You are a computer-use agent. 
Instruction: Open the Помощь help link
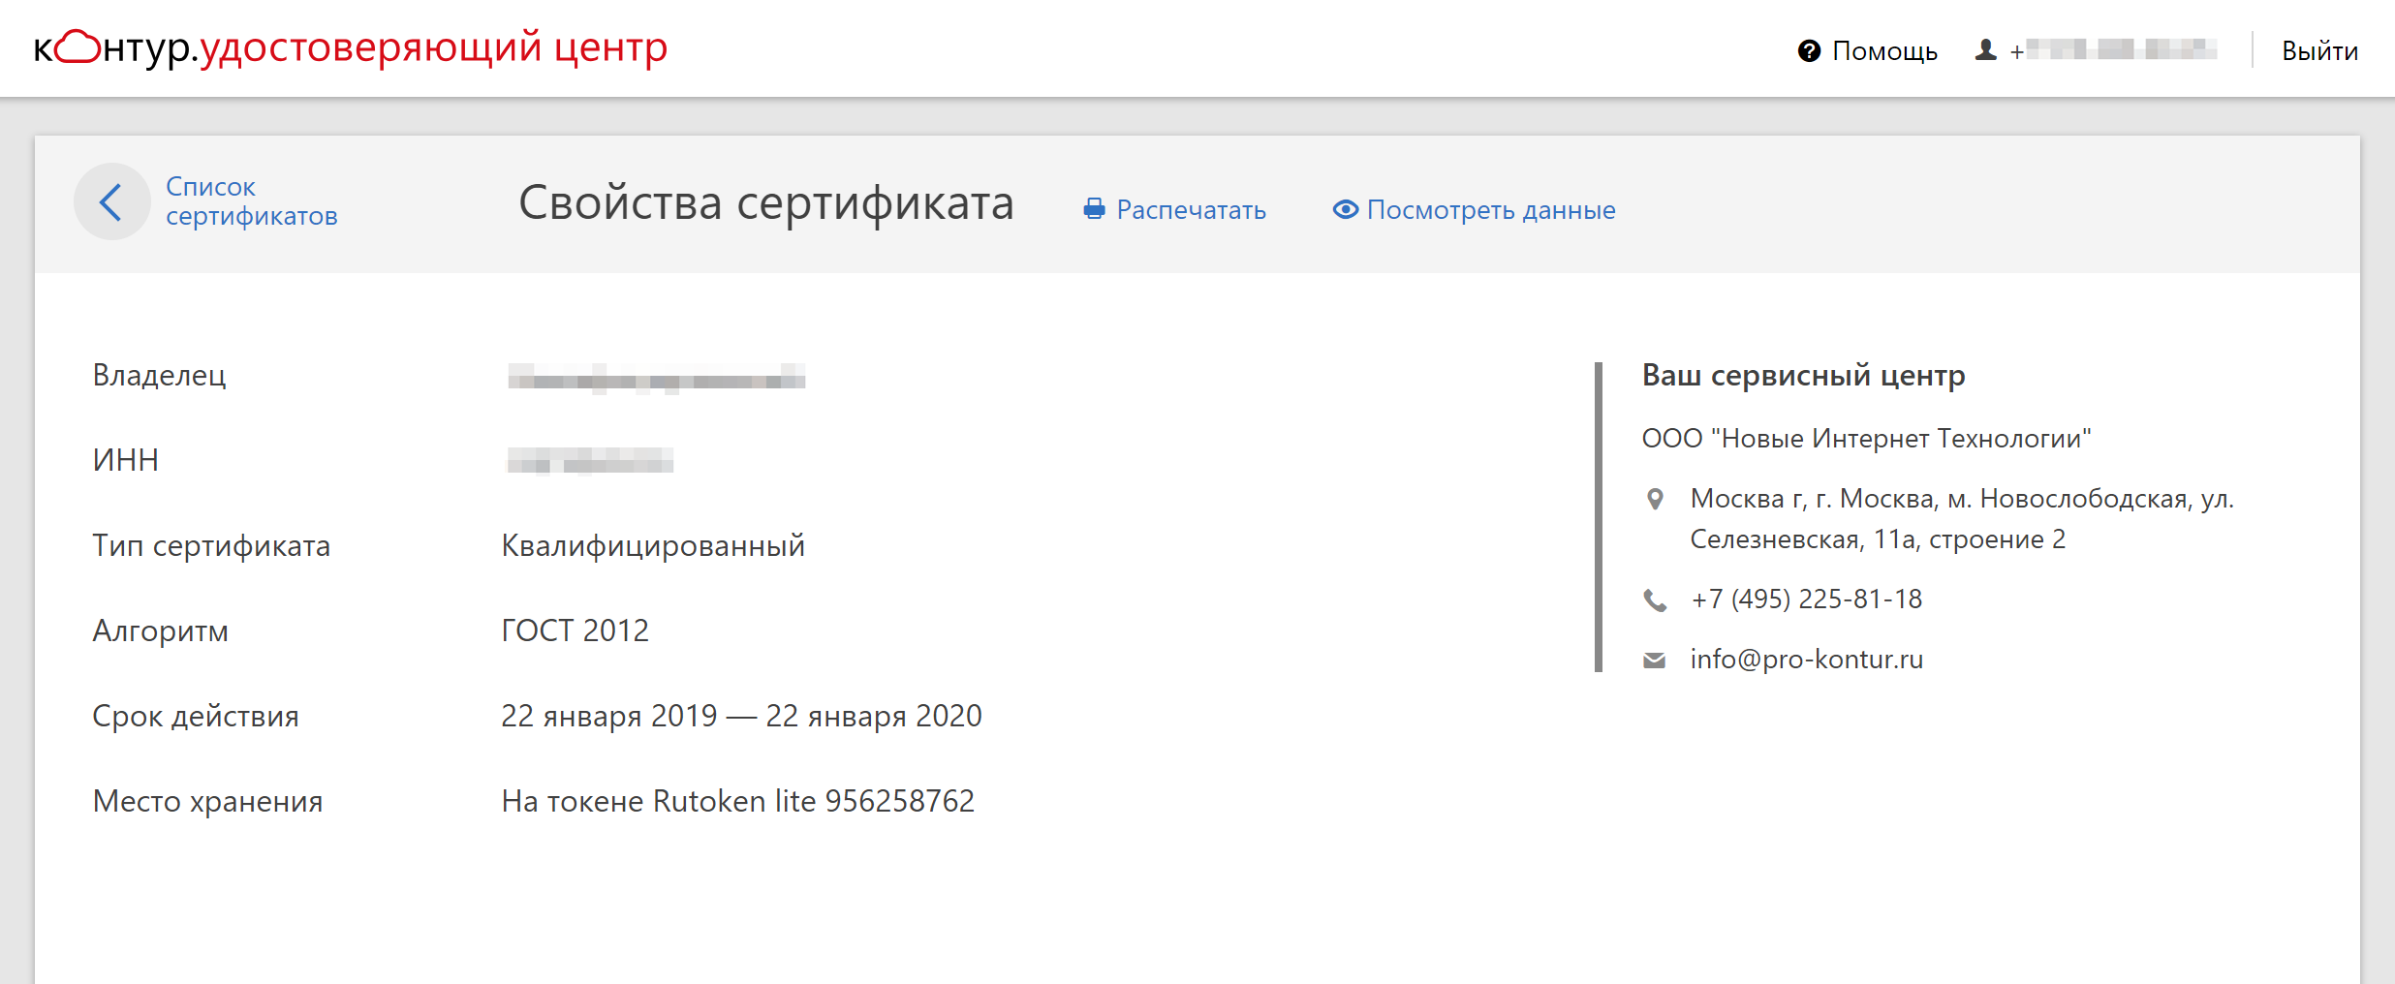point(1883,51)
